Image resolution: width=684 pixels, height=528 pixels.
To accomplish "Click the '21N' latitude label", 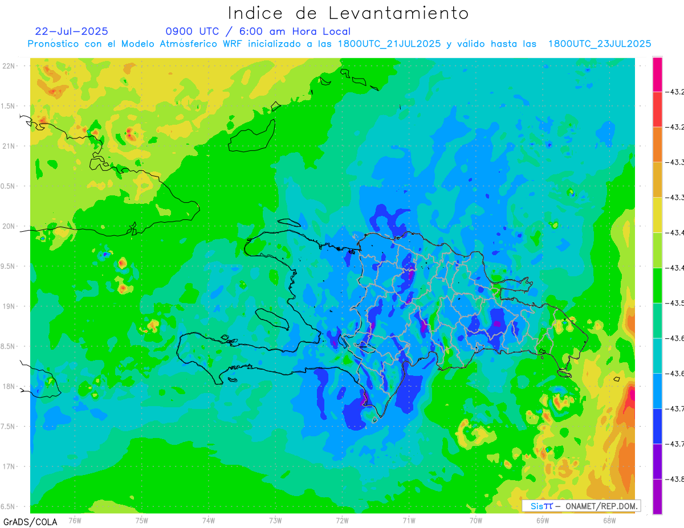I will [9, 146].
